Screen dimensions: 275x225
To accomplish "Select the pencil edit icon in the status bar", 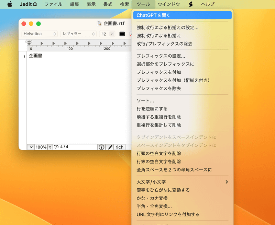I will (x=109, y=147).
